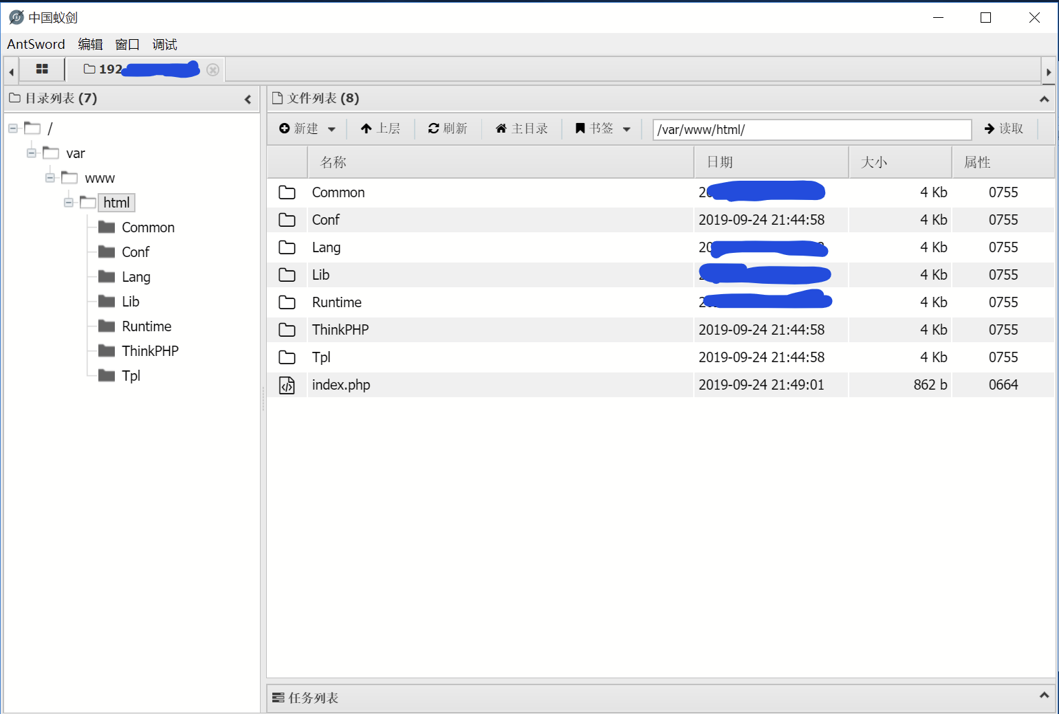Click index.php date 2019-09-24 21:49:01
Viewport: 1059px width, 714px height.
(x=761, y=385)
